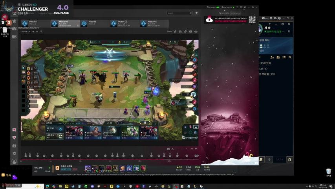Click the 4.37 average place stat
Screen dimensions: 335x189
(x=179, y=167)
